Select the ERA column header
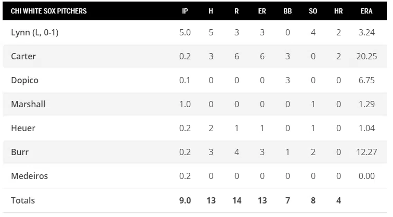 click(366, 11)
